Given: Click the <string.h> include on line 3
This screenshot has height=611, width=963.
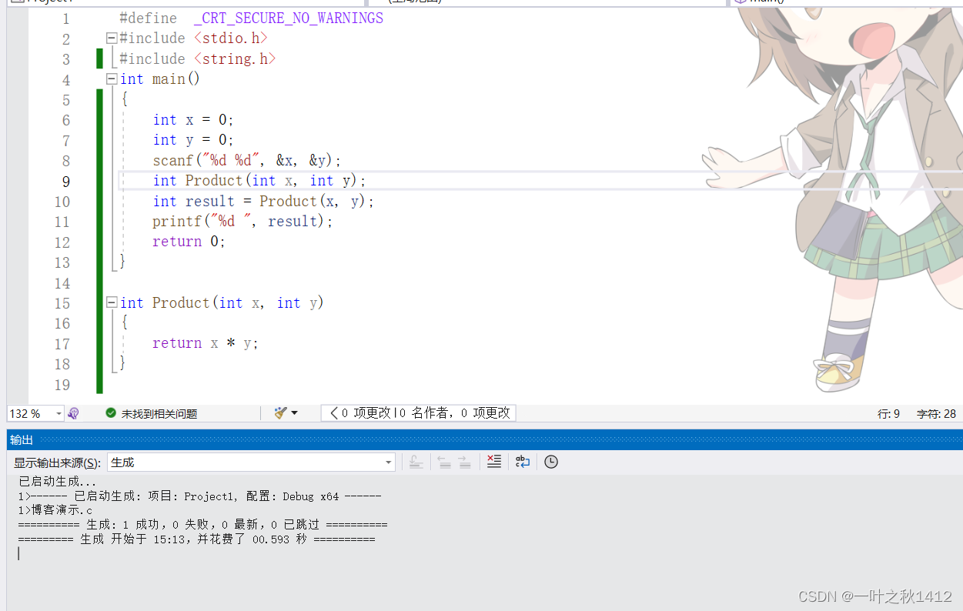Looking at the screenshot, I should click(234, 58).
